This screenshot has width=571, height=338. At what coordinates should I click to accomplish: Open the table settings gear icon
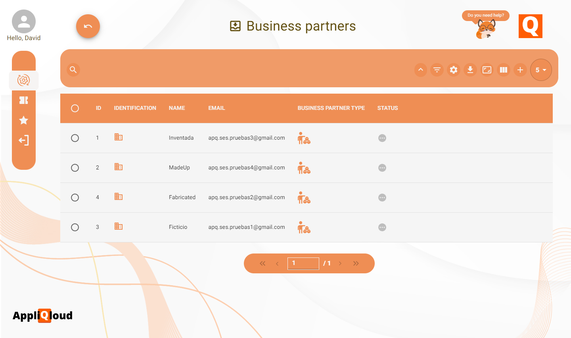point(454,70)
